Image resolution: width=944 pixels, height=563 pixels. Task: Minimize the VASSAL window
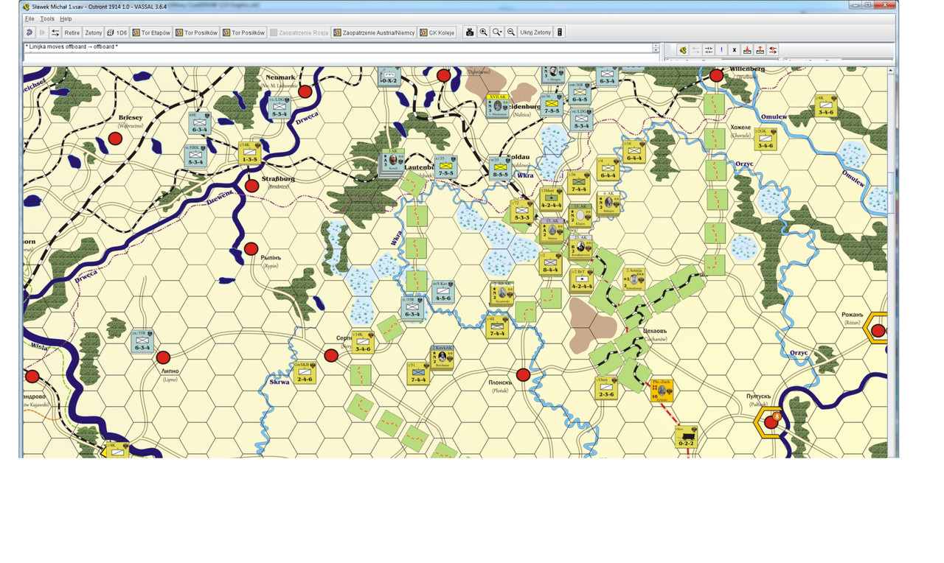855,5
